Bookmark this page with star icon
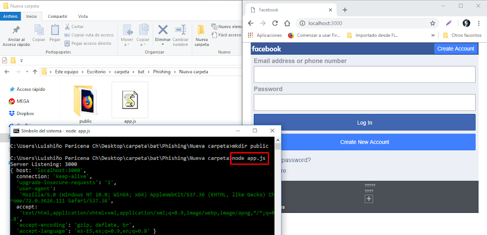This screenshot has width=487, height=235. 432,23
